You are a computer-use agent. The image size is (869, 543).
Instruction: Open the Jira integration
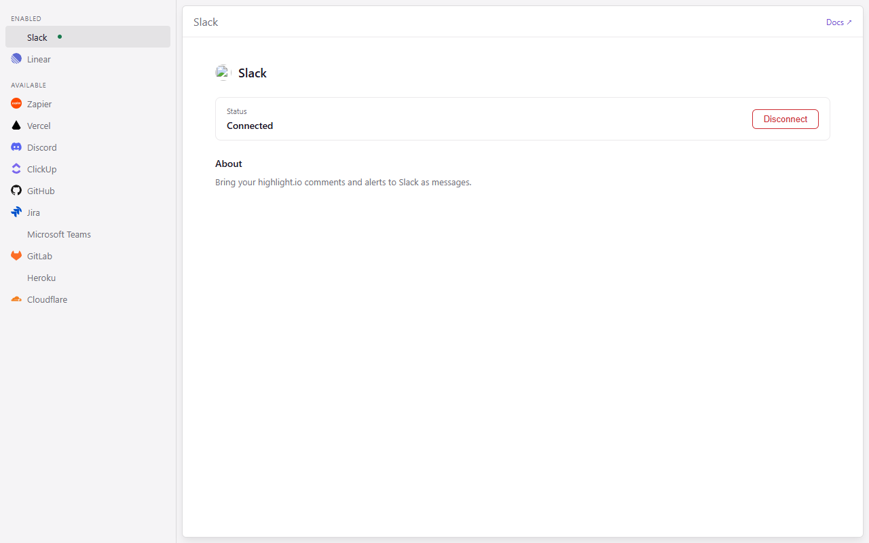88,212
